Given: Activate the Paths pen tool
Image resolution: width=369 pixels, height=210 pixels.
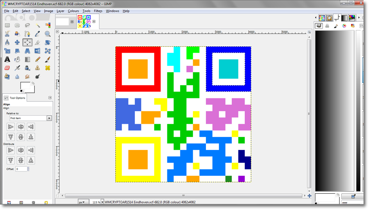Looking at the screenshot, I should (x=27, y=34).
